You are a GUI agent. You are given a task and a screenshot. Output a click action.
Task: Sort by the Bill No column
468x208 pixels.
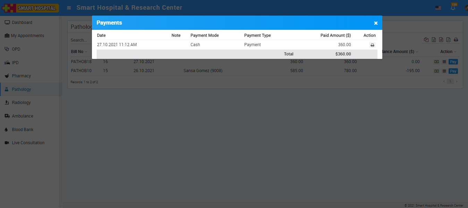pyautogui.click(x=77, y=52)
